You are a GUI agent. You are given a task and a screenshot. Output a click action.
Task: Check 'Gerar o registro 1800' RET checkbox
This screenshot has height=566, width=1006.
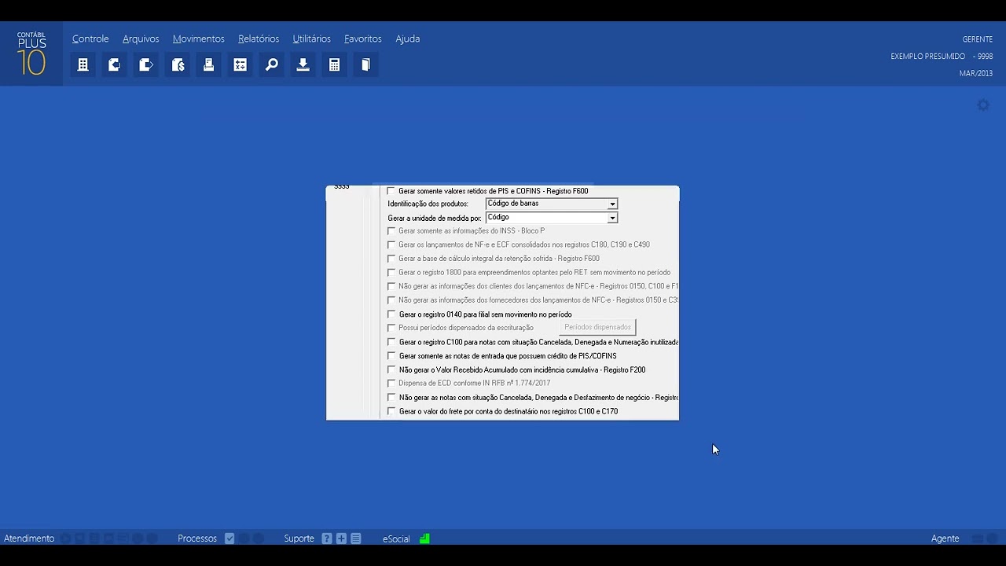[391, 273]
